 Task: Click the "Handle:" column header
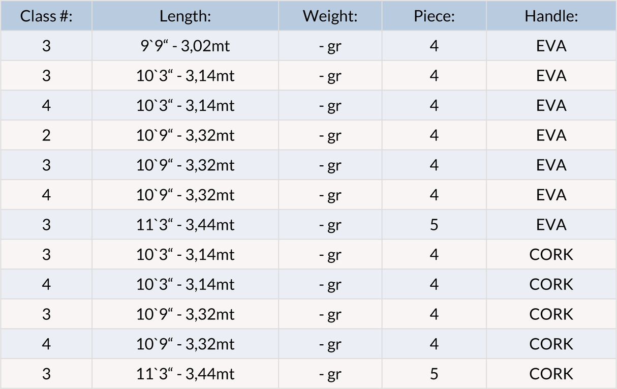click(x=551, y=16)
